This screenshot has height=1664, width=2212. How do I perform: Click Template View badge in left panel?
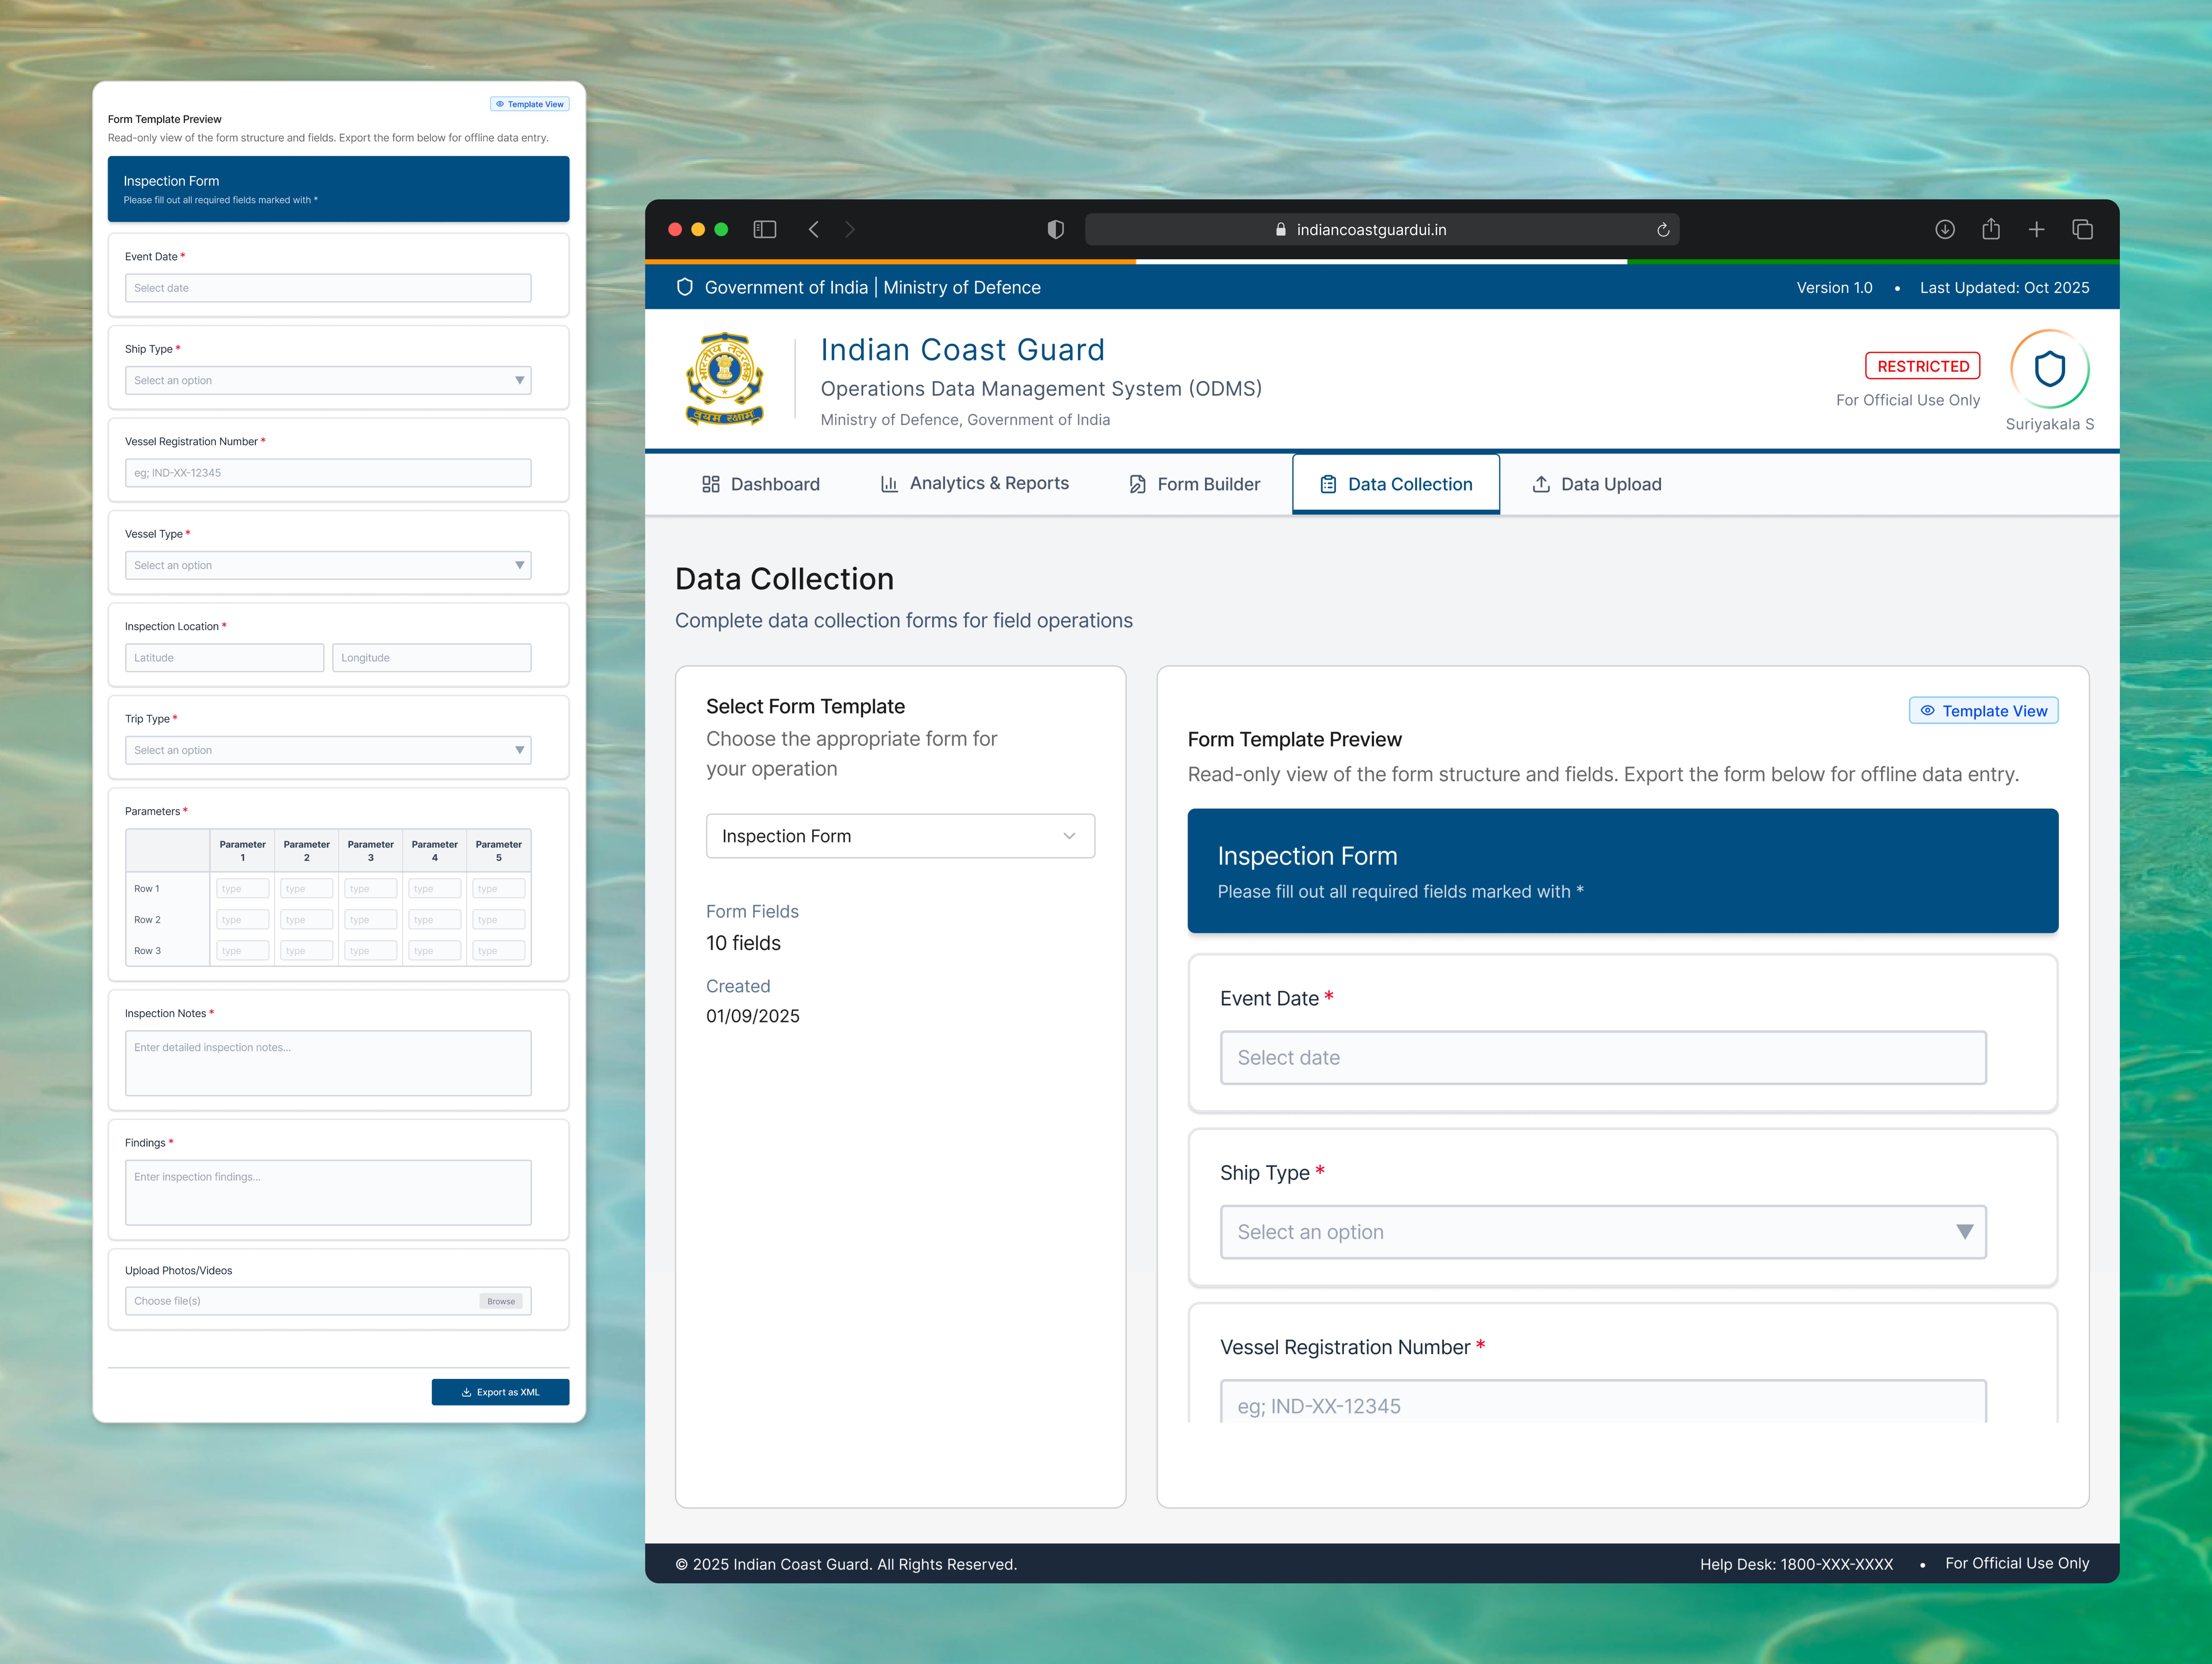click(530, 104)
